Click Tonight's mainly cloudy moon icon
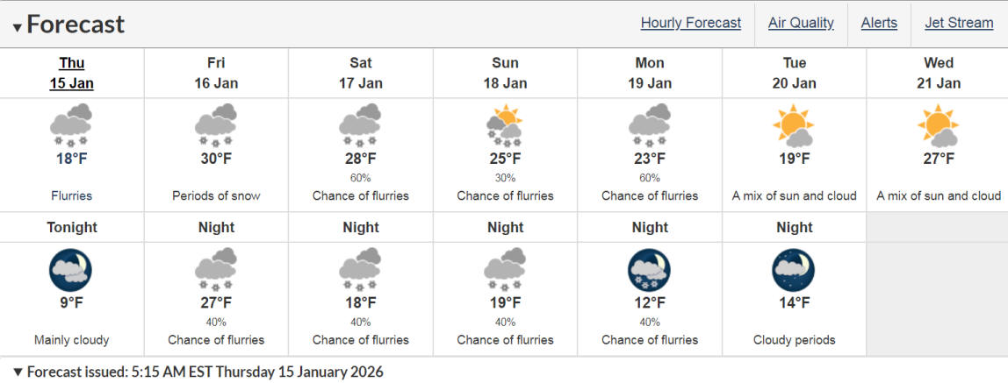The image size is (1008, 383). pos(71,270)
